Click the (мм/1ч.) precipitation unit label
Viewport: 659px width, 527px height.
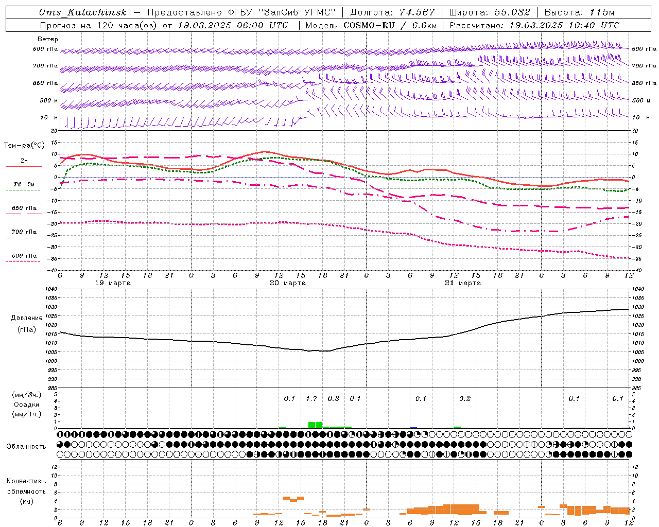click(x=27, y=414)
